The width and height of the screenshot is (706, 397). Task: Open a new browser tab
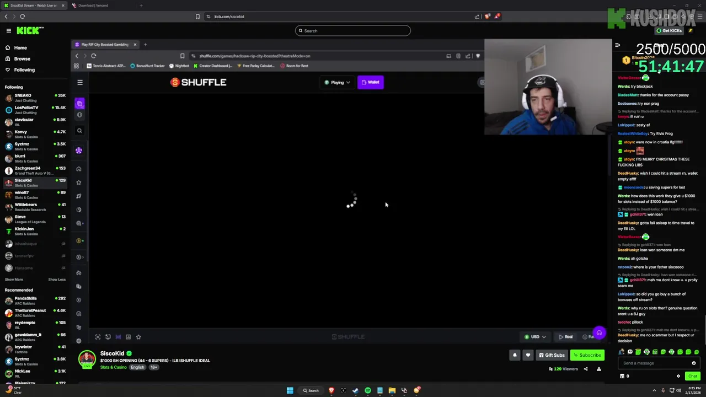[141, 6]
